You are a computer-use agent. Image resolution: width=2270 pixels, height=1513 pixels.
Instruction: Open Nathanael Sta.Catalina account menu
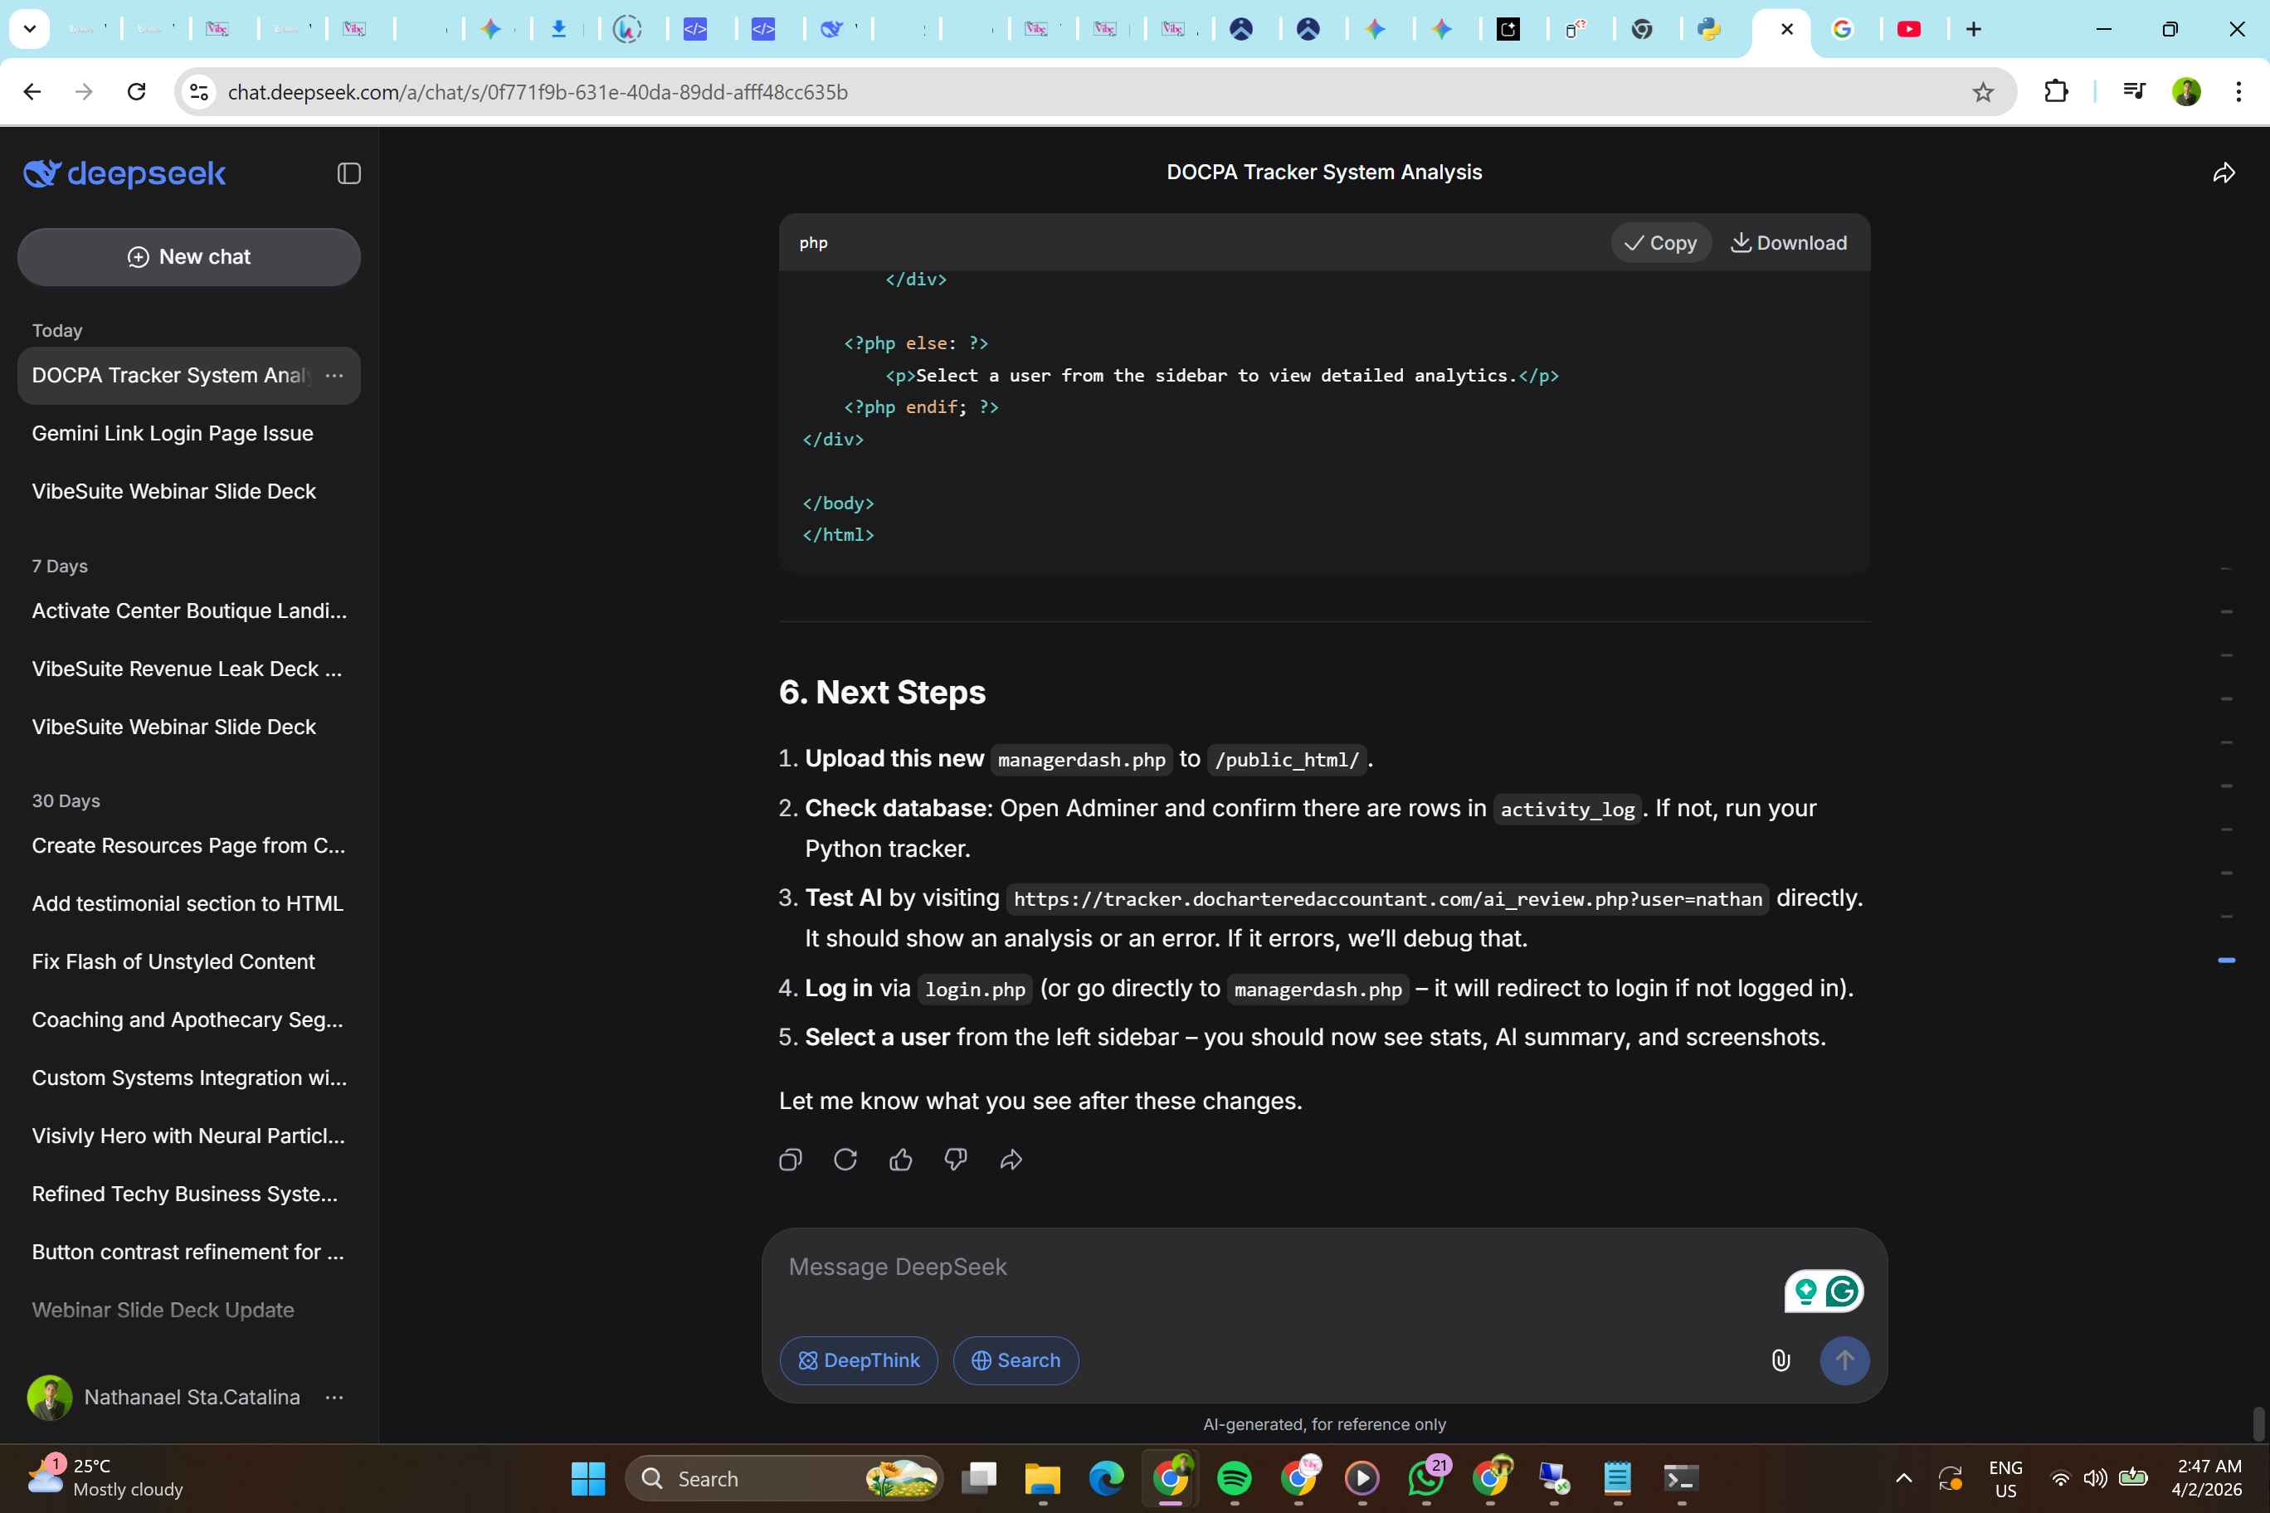(x=335, y=1397)
